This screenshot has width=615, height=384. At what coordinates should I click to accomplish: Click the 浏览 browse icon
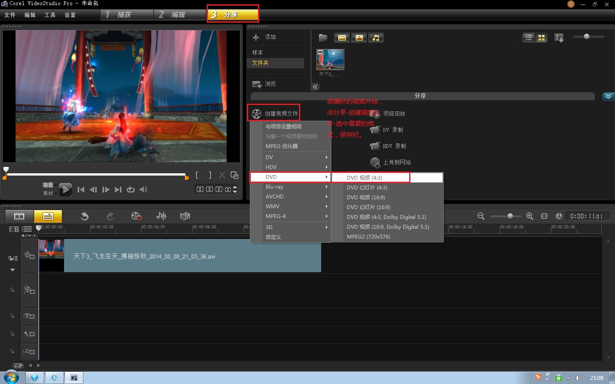(x=257, y=84)
